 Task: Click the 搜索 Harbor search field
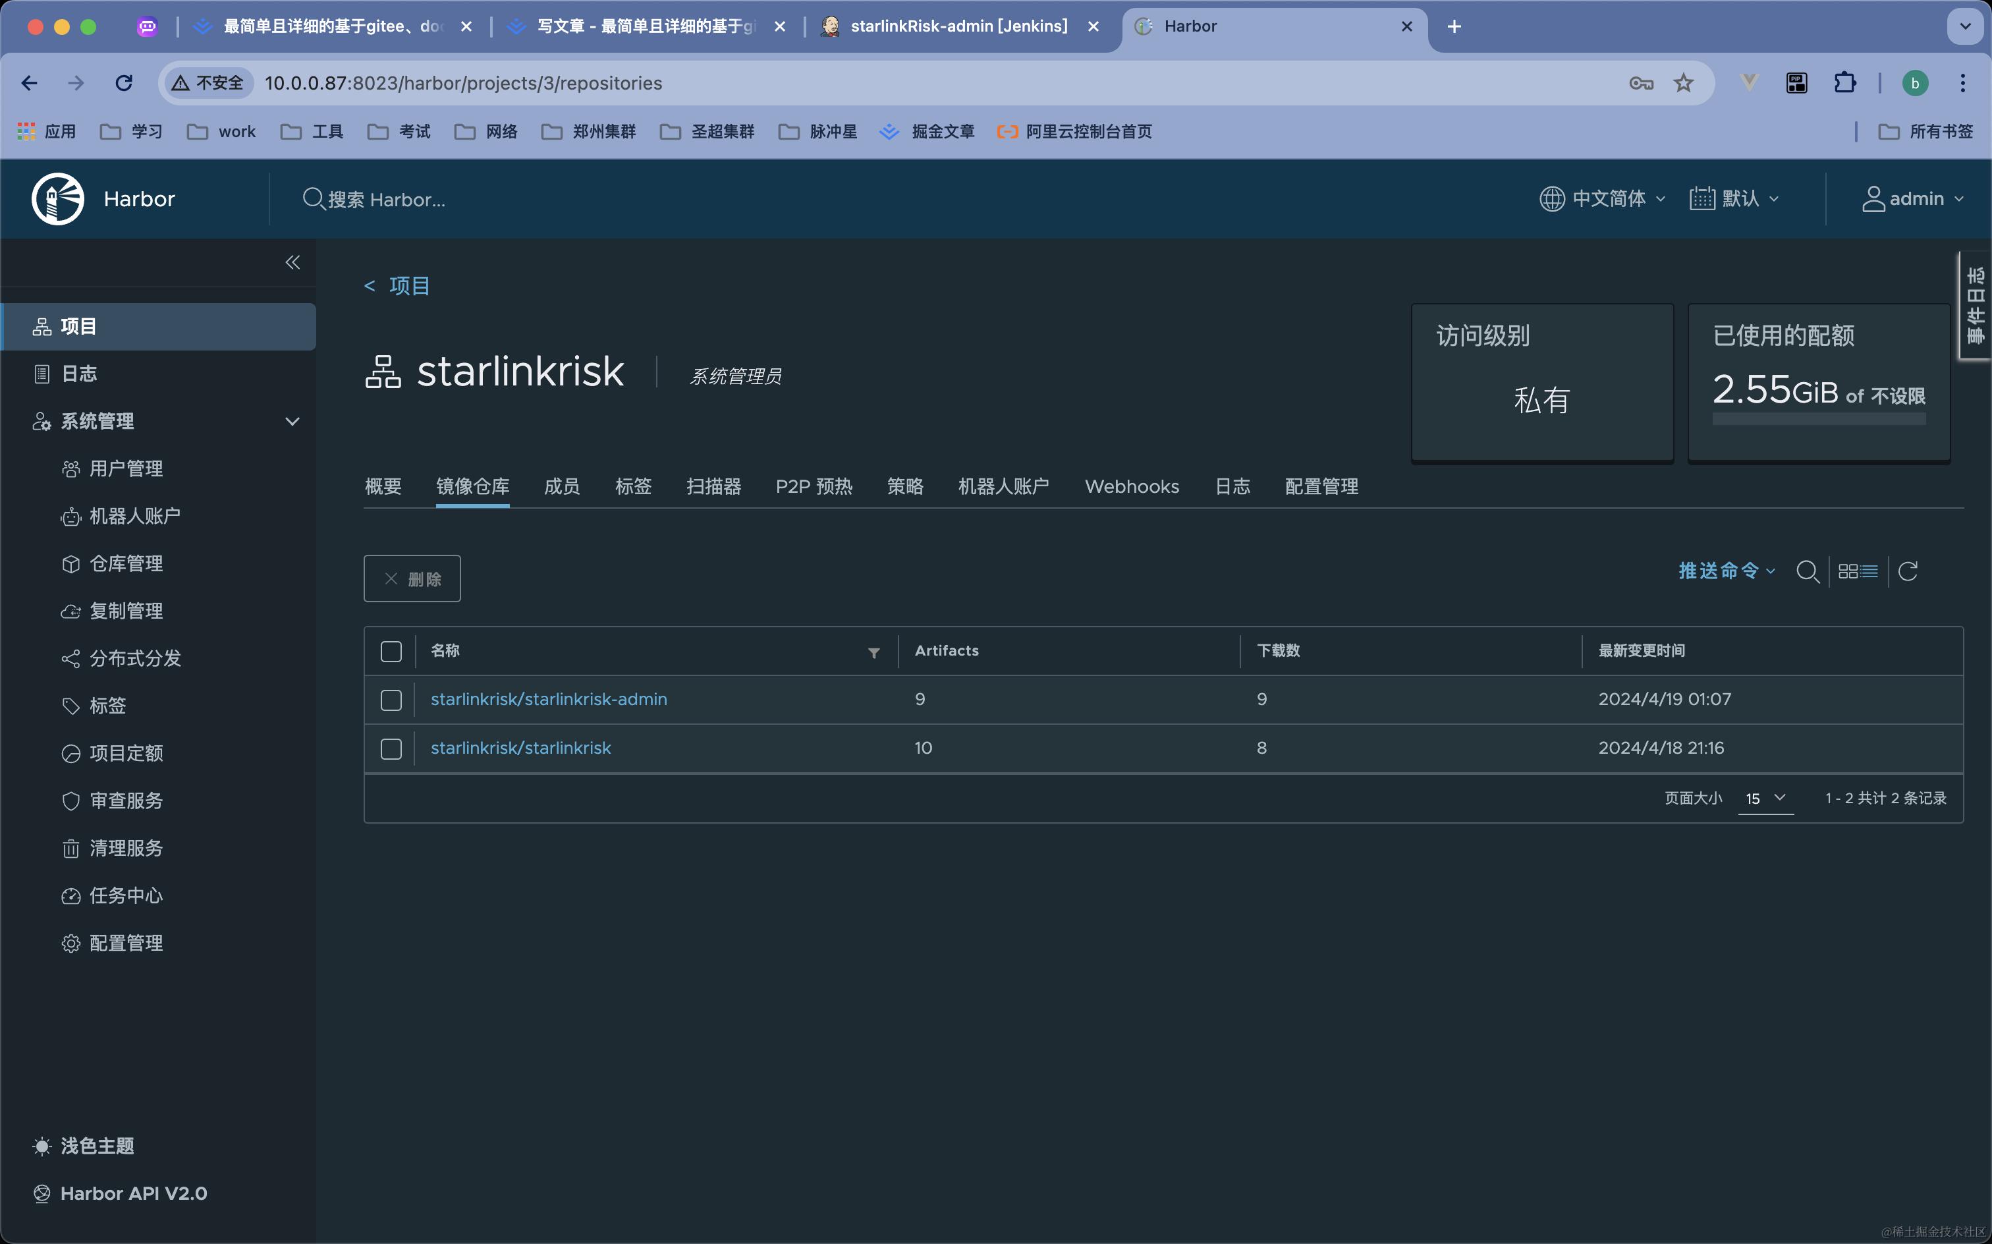pos(387,200)
